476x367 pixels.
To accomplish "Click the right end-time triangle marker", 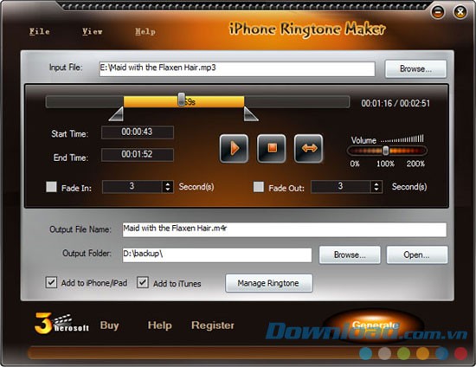I will 251,114.
